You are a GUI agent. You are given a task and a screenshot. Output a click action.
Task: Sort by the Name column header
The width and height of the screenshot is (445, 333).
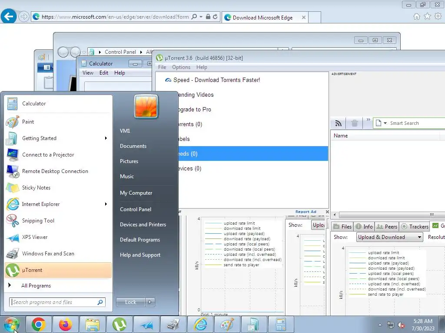tap(386, 136)
